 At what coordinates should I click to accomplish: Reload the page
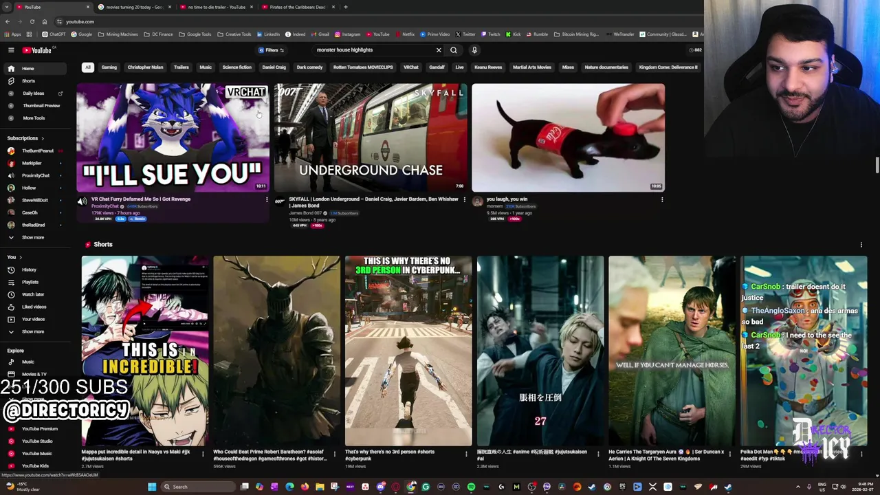32,22
